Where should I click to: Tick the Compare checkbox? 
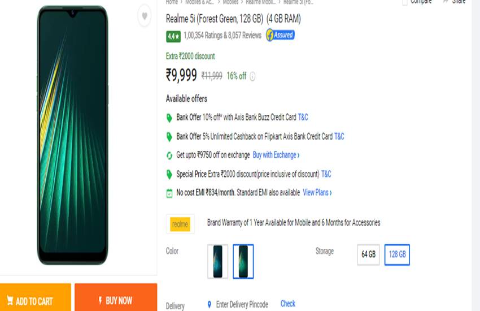(x=404, y=2)
